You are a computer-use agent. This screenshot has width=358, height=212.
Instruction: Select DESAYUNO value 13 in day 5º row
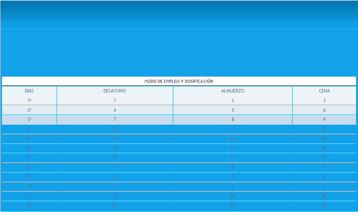point(115,139)
